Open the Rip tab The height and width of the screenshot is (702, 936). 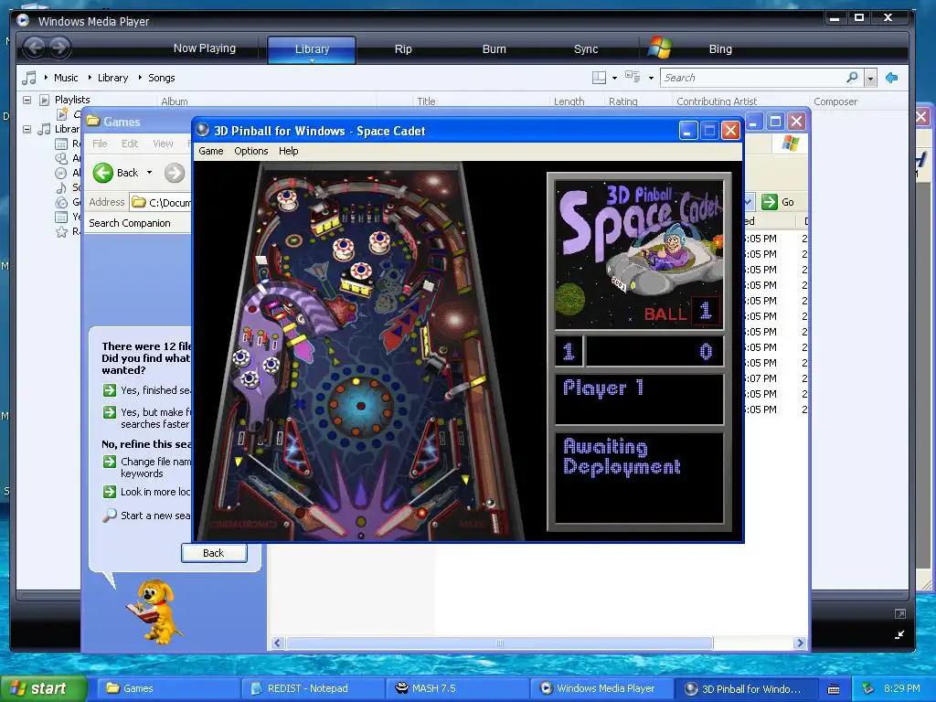[403, 49]
